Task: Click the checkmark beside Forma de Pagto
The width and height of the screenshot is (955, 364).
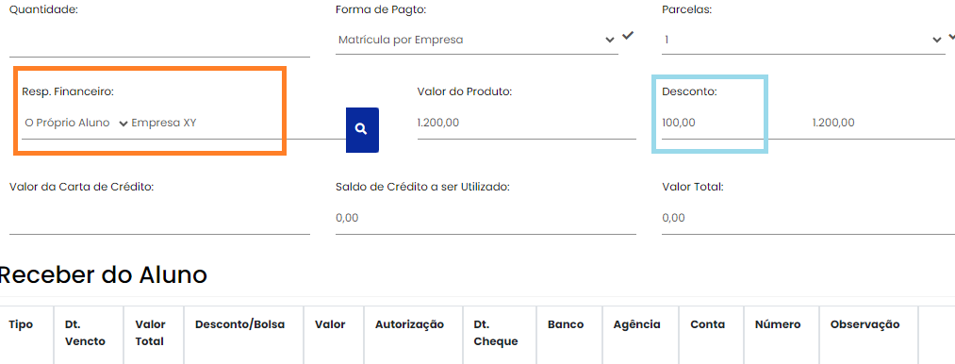Action: pyautogui.click(x=628, y=36)
